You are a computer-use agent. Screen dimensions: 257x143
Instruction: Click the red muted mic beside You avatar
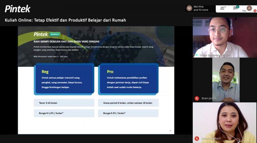point(255,11)
